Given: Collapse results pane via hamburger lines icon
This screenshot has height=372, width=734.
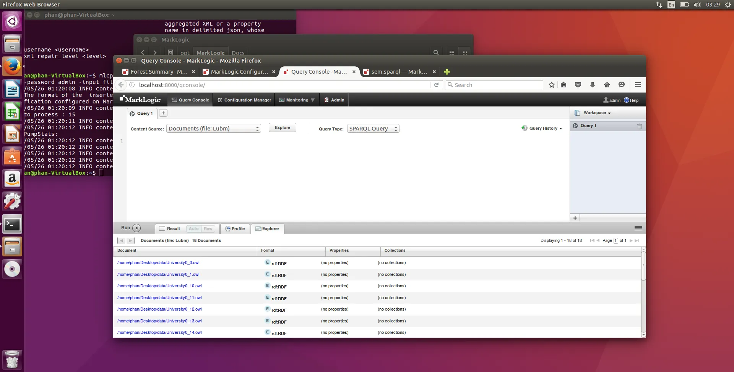Looking at the screenshot, I should click(x=638, y=228).
